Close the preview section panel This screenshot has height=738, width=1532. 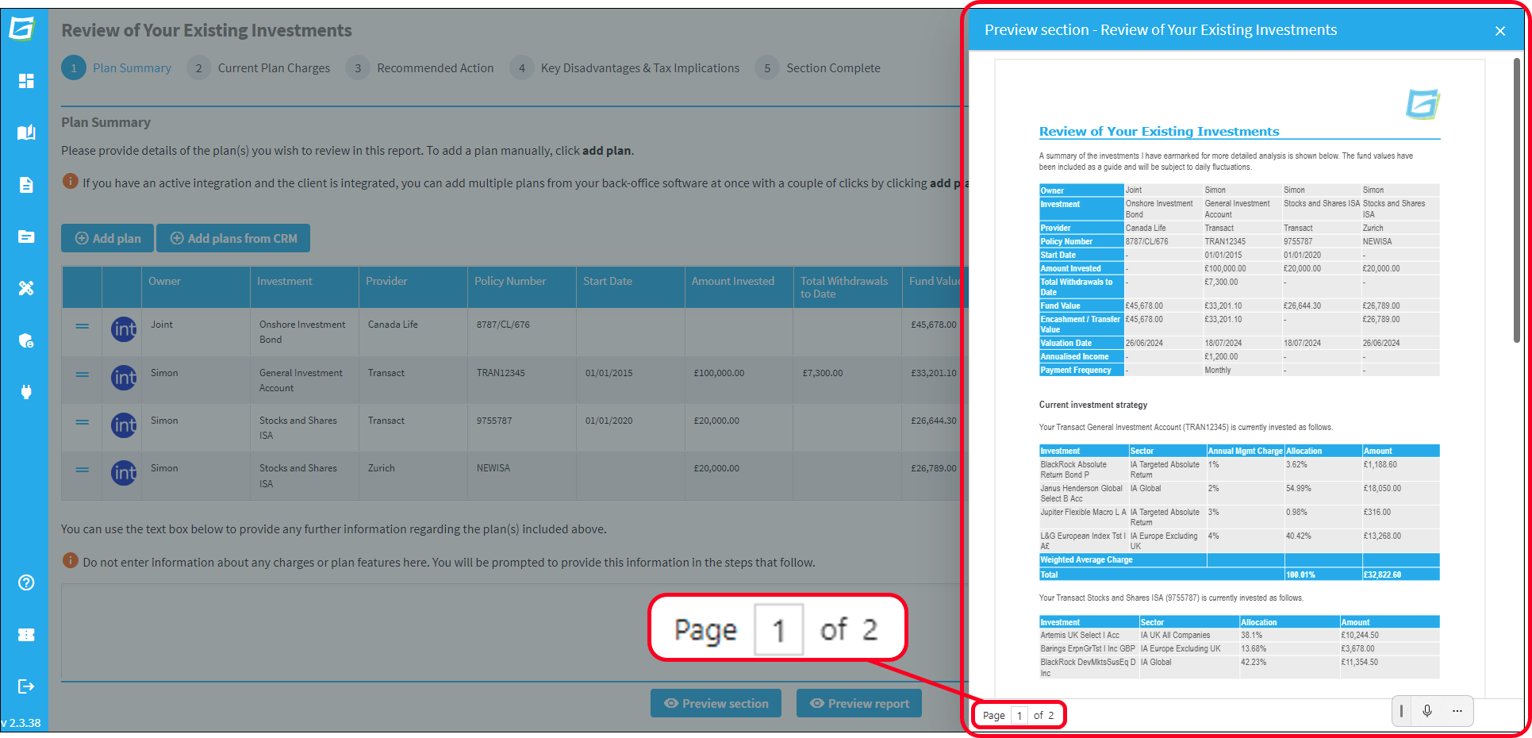pos(1500,31)
